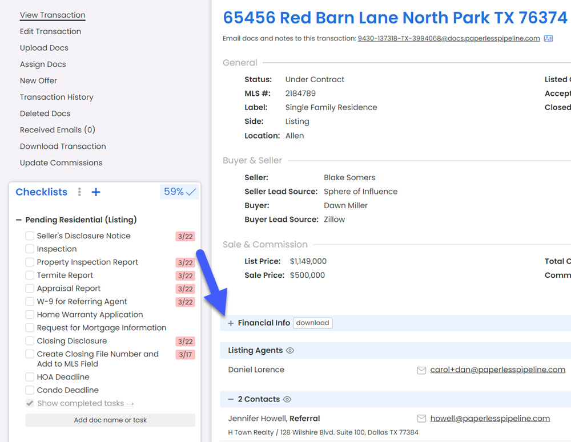
Task: Click the MLS number 2184789
Action: pyautogui.click(x=300, y=94)
